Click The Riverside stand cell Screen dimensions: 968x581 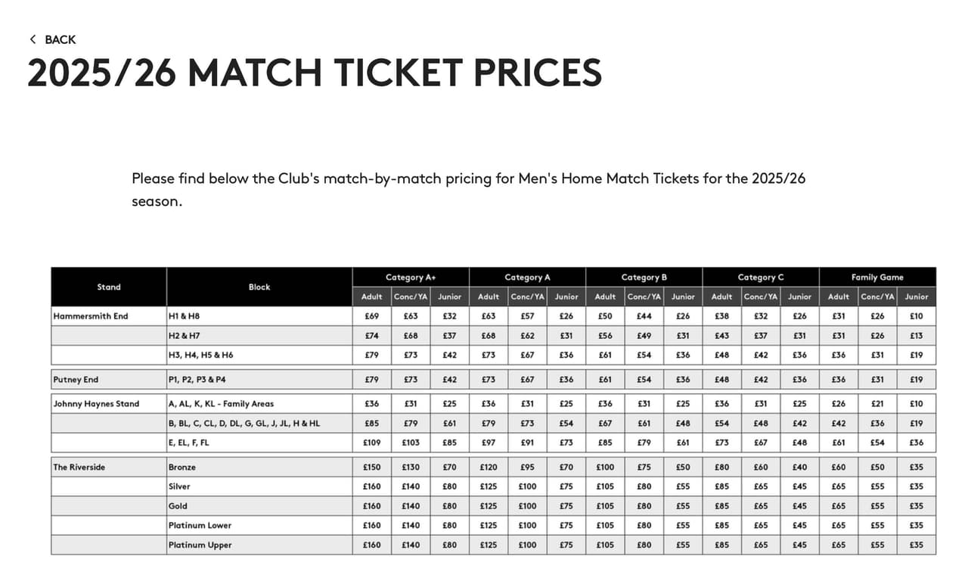(x=79, y=467)
